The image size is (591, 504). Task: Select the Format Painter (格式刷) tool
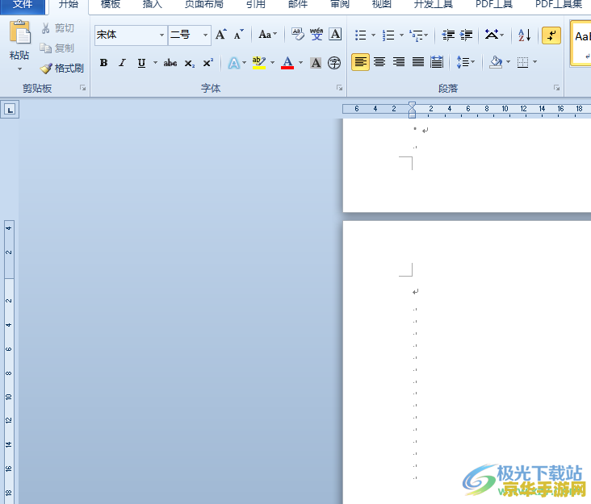click(62, 69)
